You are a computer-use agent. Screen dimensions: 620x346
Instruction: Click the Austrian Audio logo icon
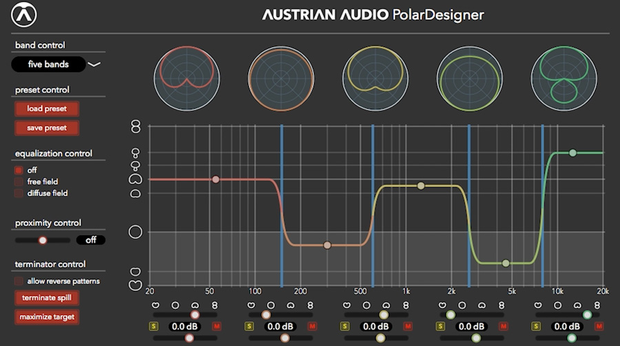click(23, 14)
